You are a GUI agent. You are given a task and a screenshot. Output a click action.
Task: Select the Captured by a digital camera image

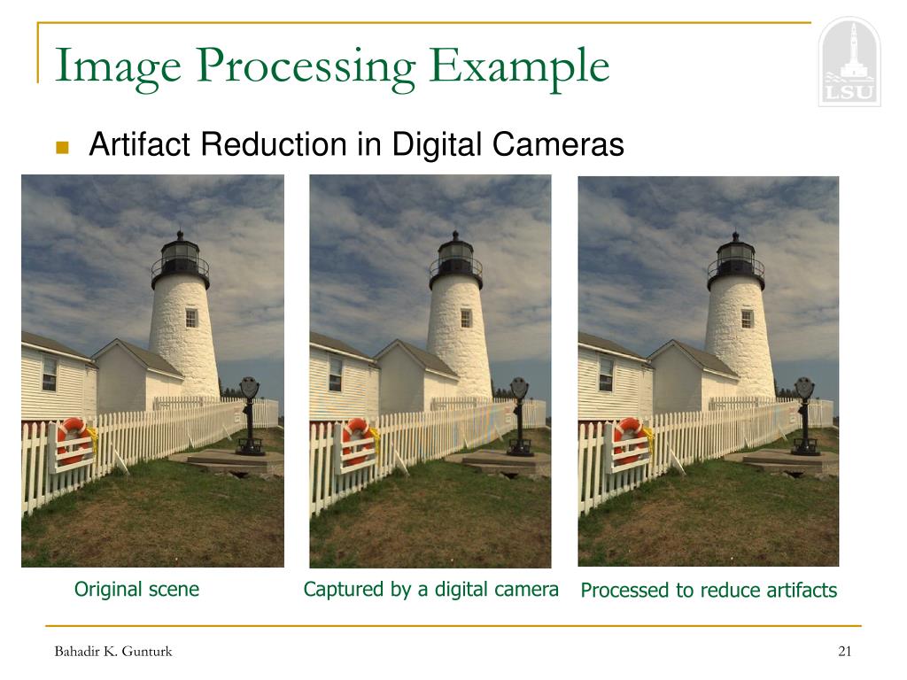pos(430,371)
